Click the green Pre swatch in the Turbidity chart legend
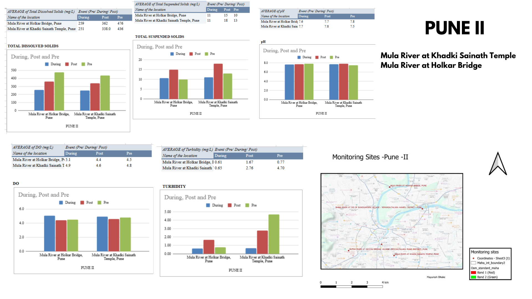The width and height of the screenshot is (532, 299). tap(247, 205)
